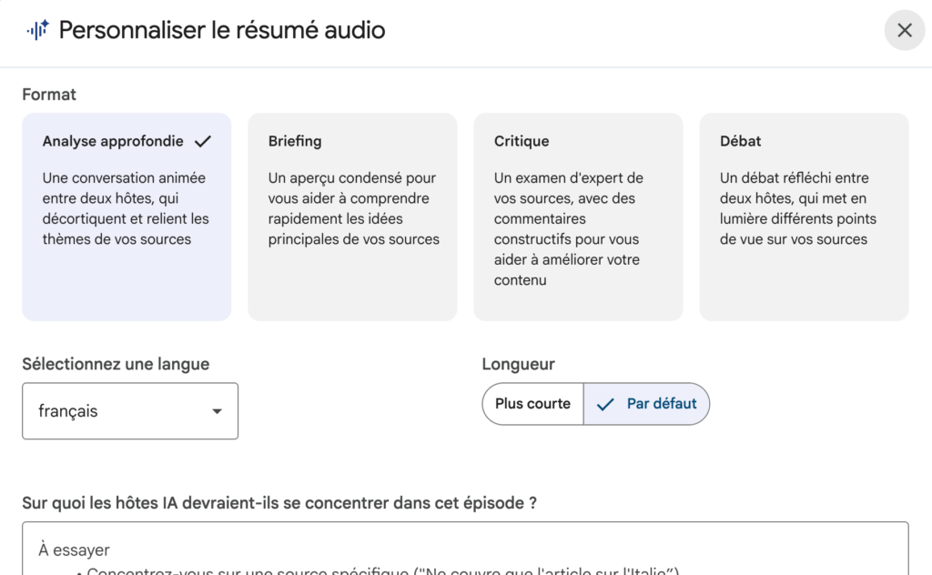Click the Longueur section label

(518, 364)
